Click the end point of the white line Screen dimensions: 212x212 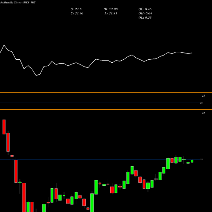[x=192, y=53]
